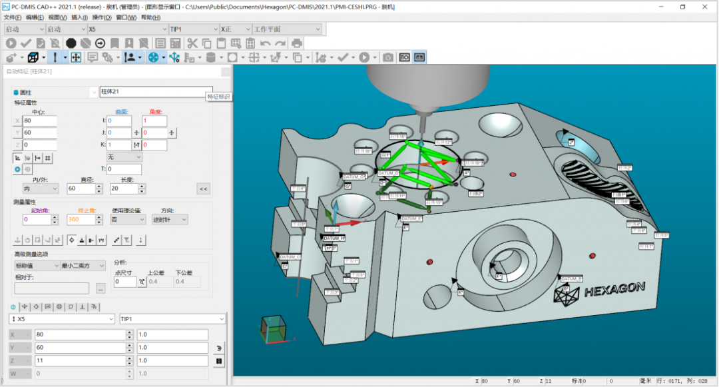Toggle the diagonal line icon in measurement row

point(117,240)
